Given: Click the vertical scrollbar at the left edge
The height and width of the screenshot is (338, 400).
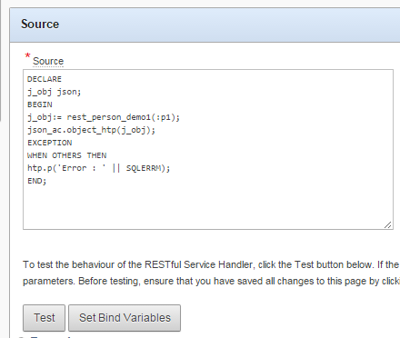Looking at the screenshot, I should [x=1, y=61].
